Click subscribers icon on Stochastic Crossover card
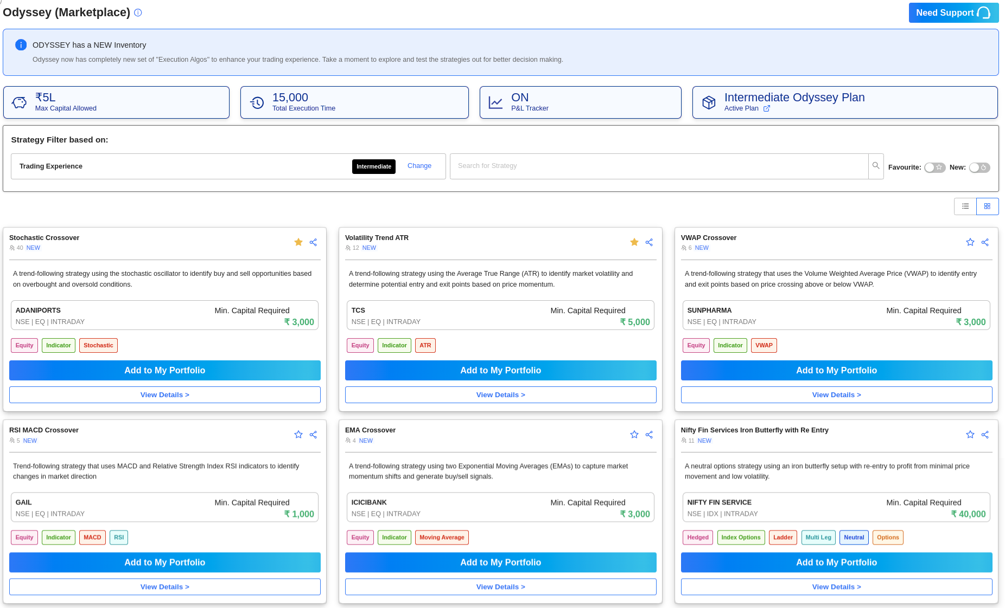1005x608 pixels. click(12, 248)
